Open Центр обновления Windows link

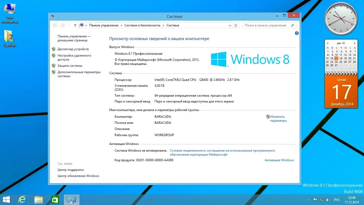pyautogui.click(x=78, y=176)
